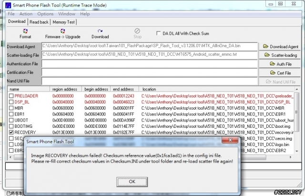Check the EBR1 partition checkbox
The height and width of the screenshot is (196, 305).
point(11,114)
